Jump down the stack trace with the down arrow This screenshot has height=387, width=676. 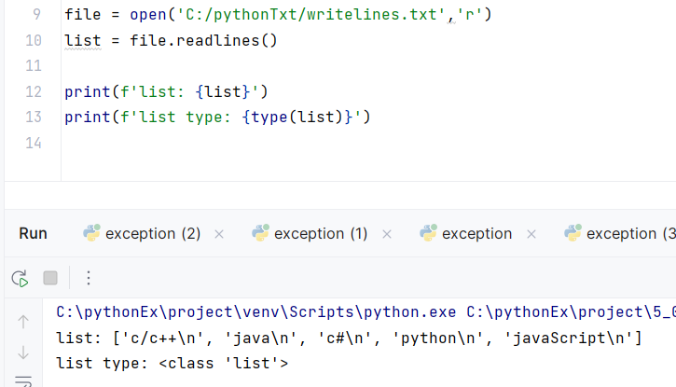click(x=23, y=352)
